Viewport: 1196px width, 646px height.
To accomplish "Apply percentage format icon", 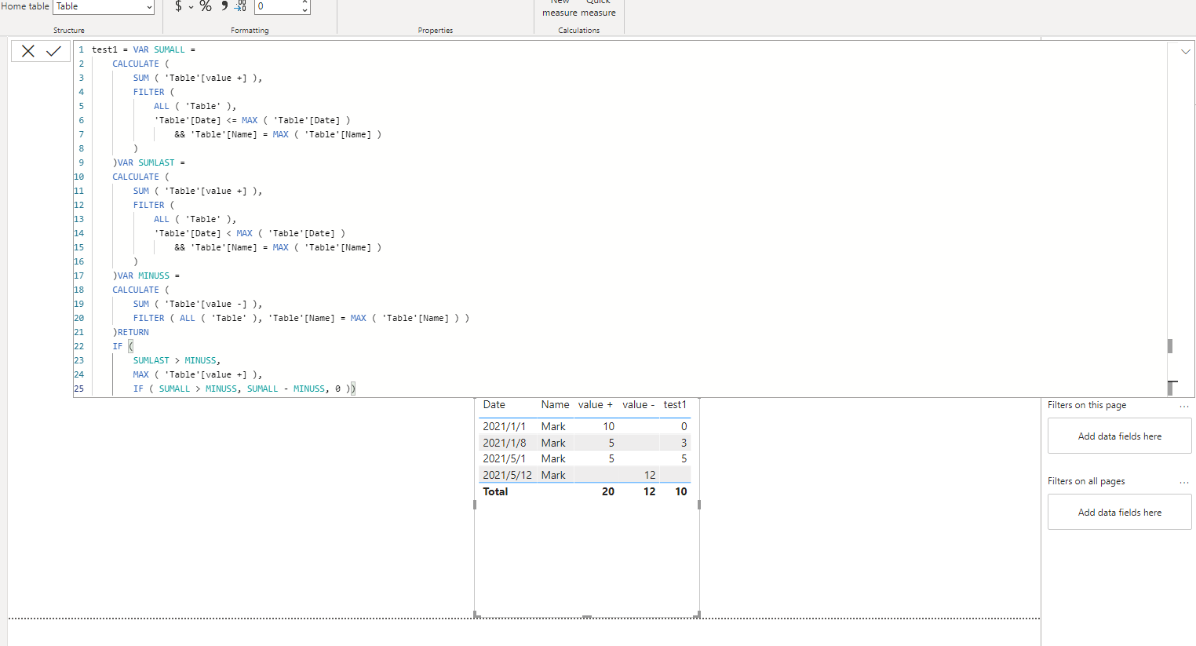I will 206,6.
